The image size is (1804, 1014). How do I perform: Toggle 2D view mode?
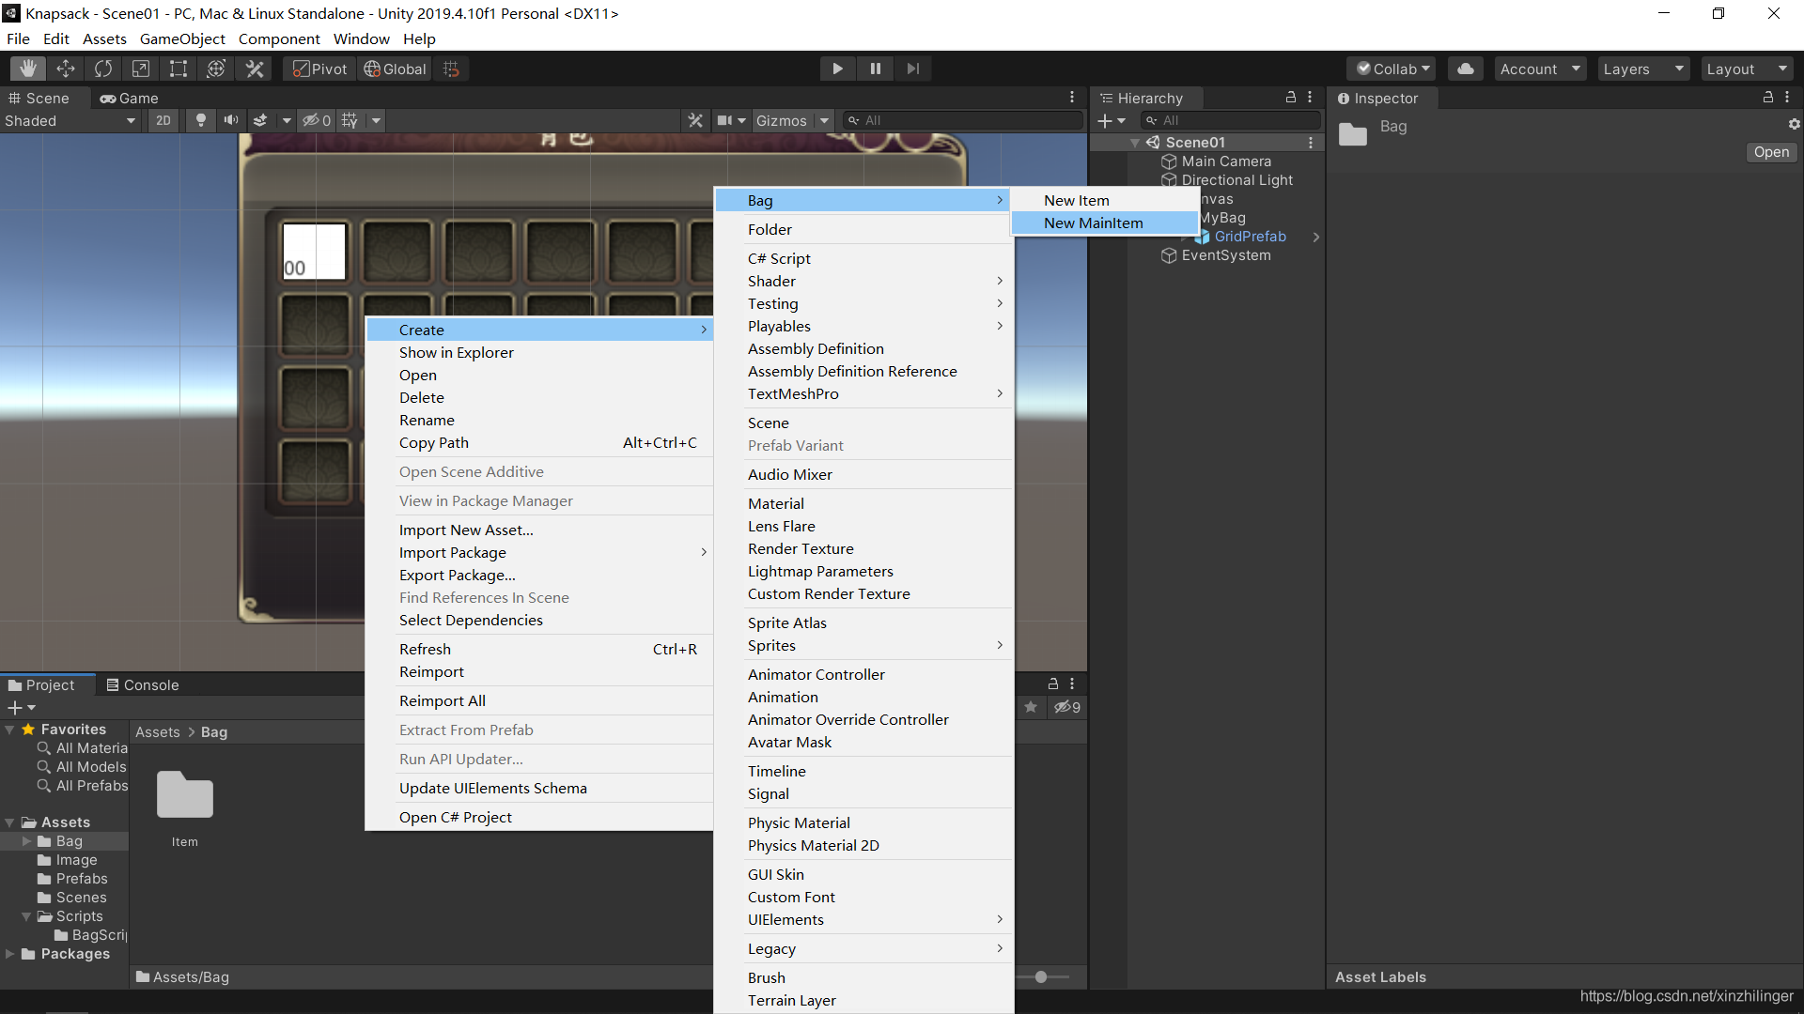click(x=163, y=120)
